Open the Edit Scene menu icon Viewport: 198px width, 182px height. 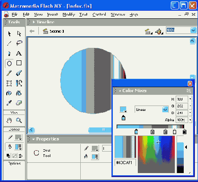pos(148,31)
